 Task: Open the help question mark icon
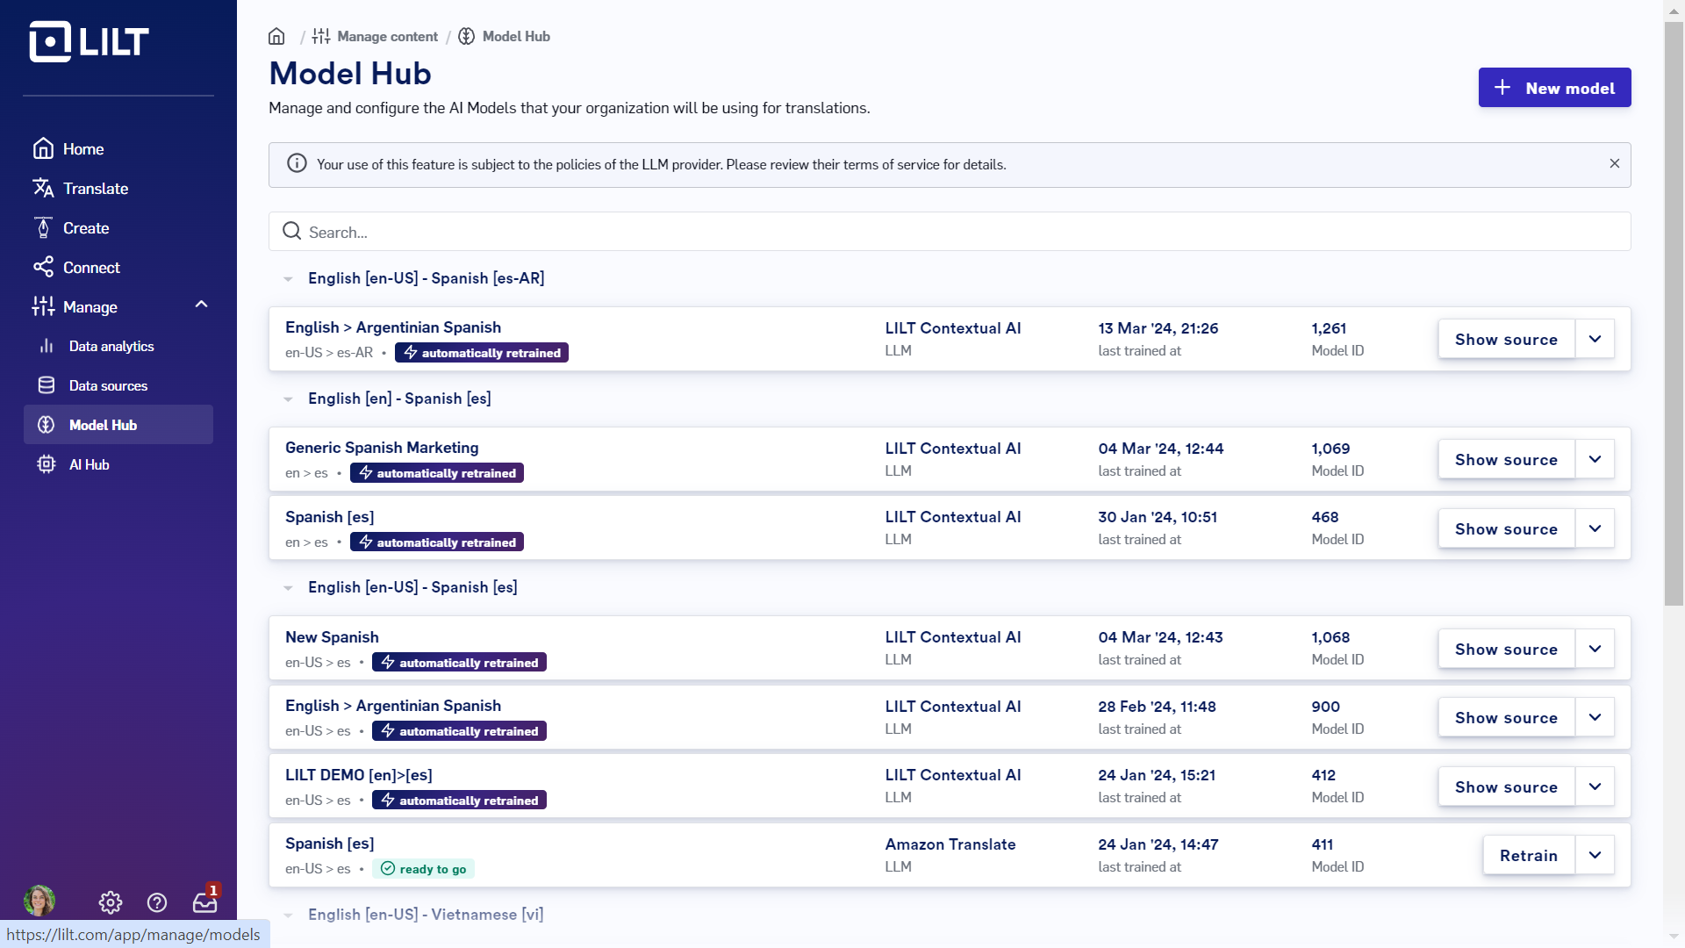[x=157, y=902]
